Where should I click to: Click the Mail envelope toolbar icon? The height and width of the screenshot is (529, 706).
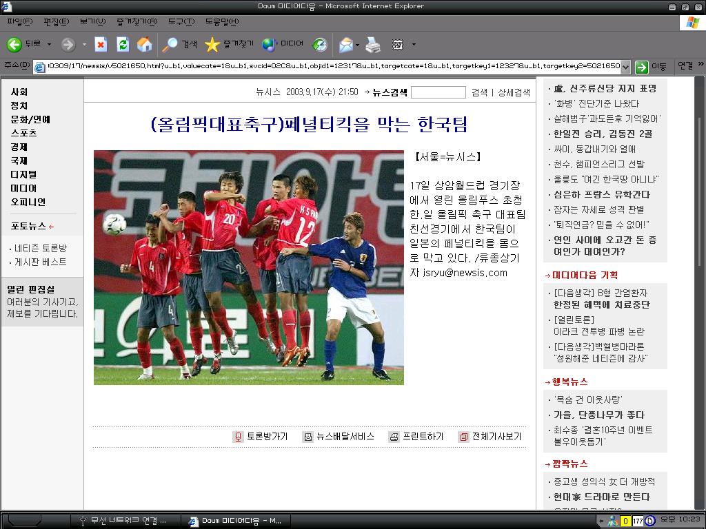point(346,45)
